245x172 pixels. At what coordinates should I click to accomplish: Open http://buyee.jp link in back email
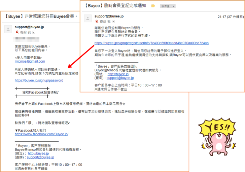point(38,153)
